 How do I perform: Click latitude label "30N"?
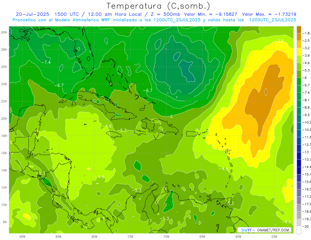point(4,32)
